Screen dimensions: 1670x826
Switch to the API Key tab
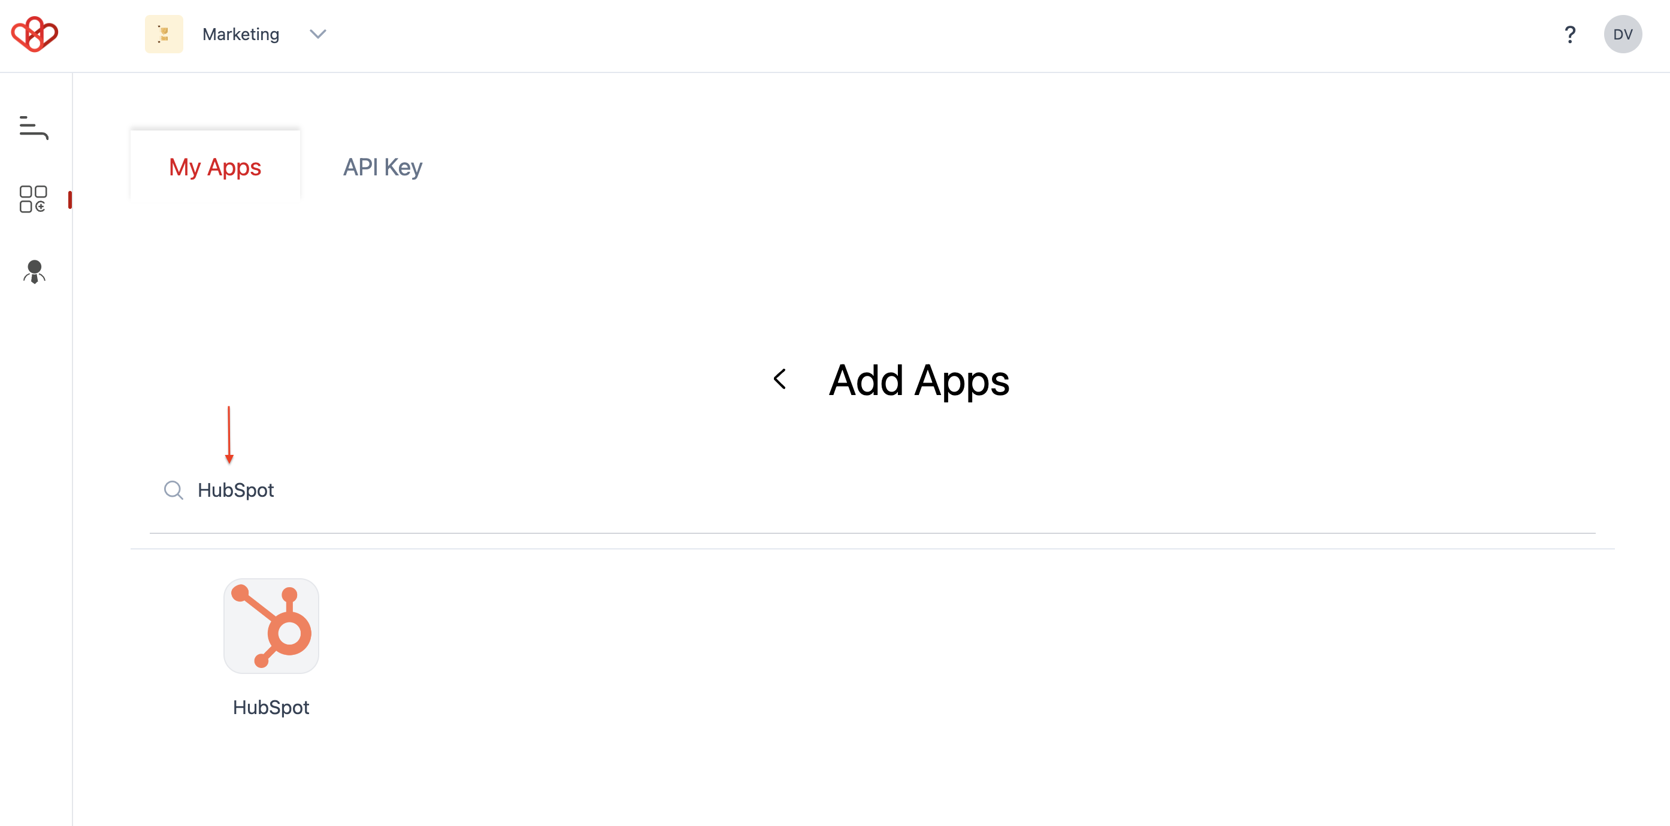382,166
